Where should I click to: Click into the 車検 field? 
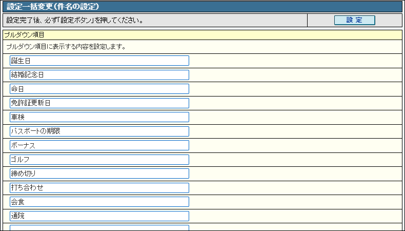click(99, 117)
